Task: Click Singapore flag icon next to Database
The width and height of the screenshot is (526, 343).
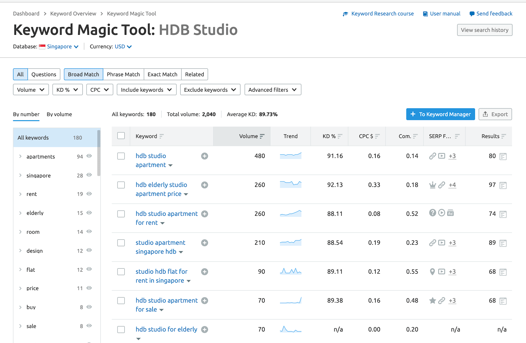Action: click(x=42, y=47)
